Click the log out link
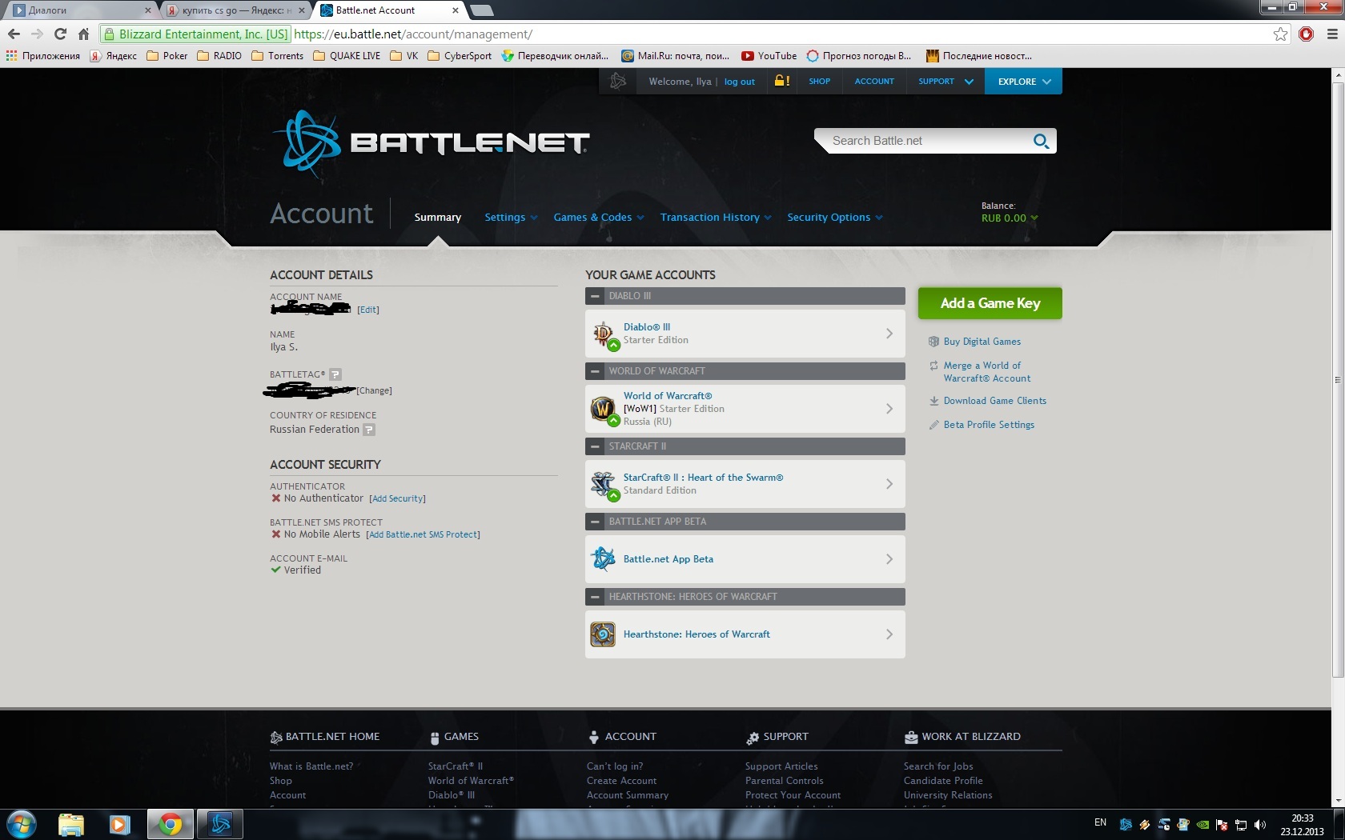 (x=739, y=82)
